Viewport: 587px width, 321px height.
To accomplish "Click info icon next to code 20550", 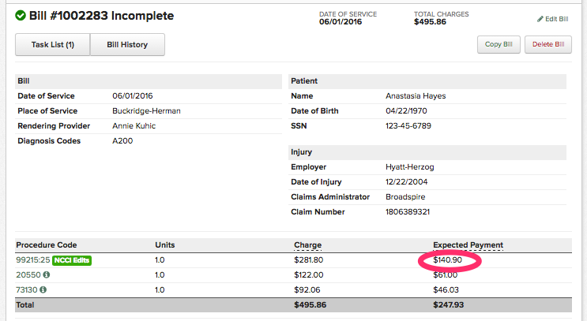I will (x=46, y=274).
